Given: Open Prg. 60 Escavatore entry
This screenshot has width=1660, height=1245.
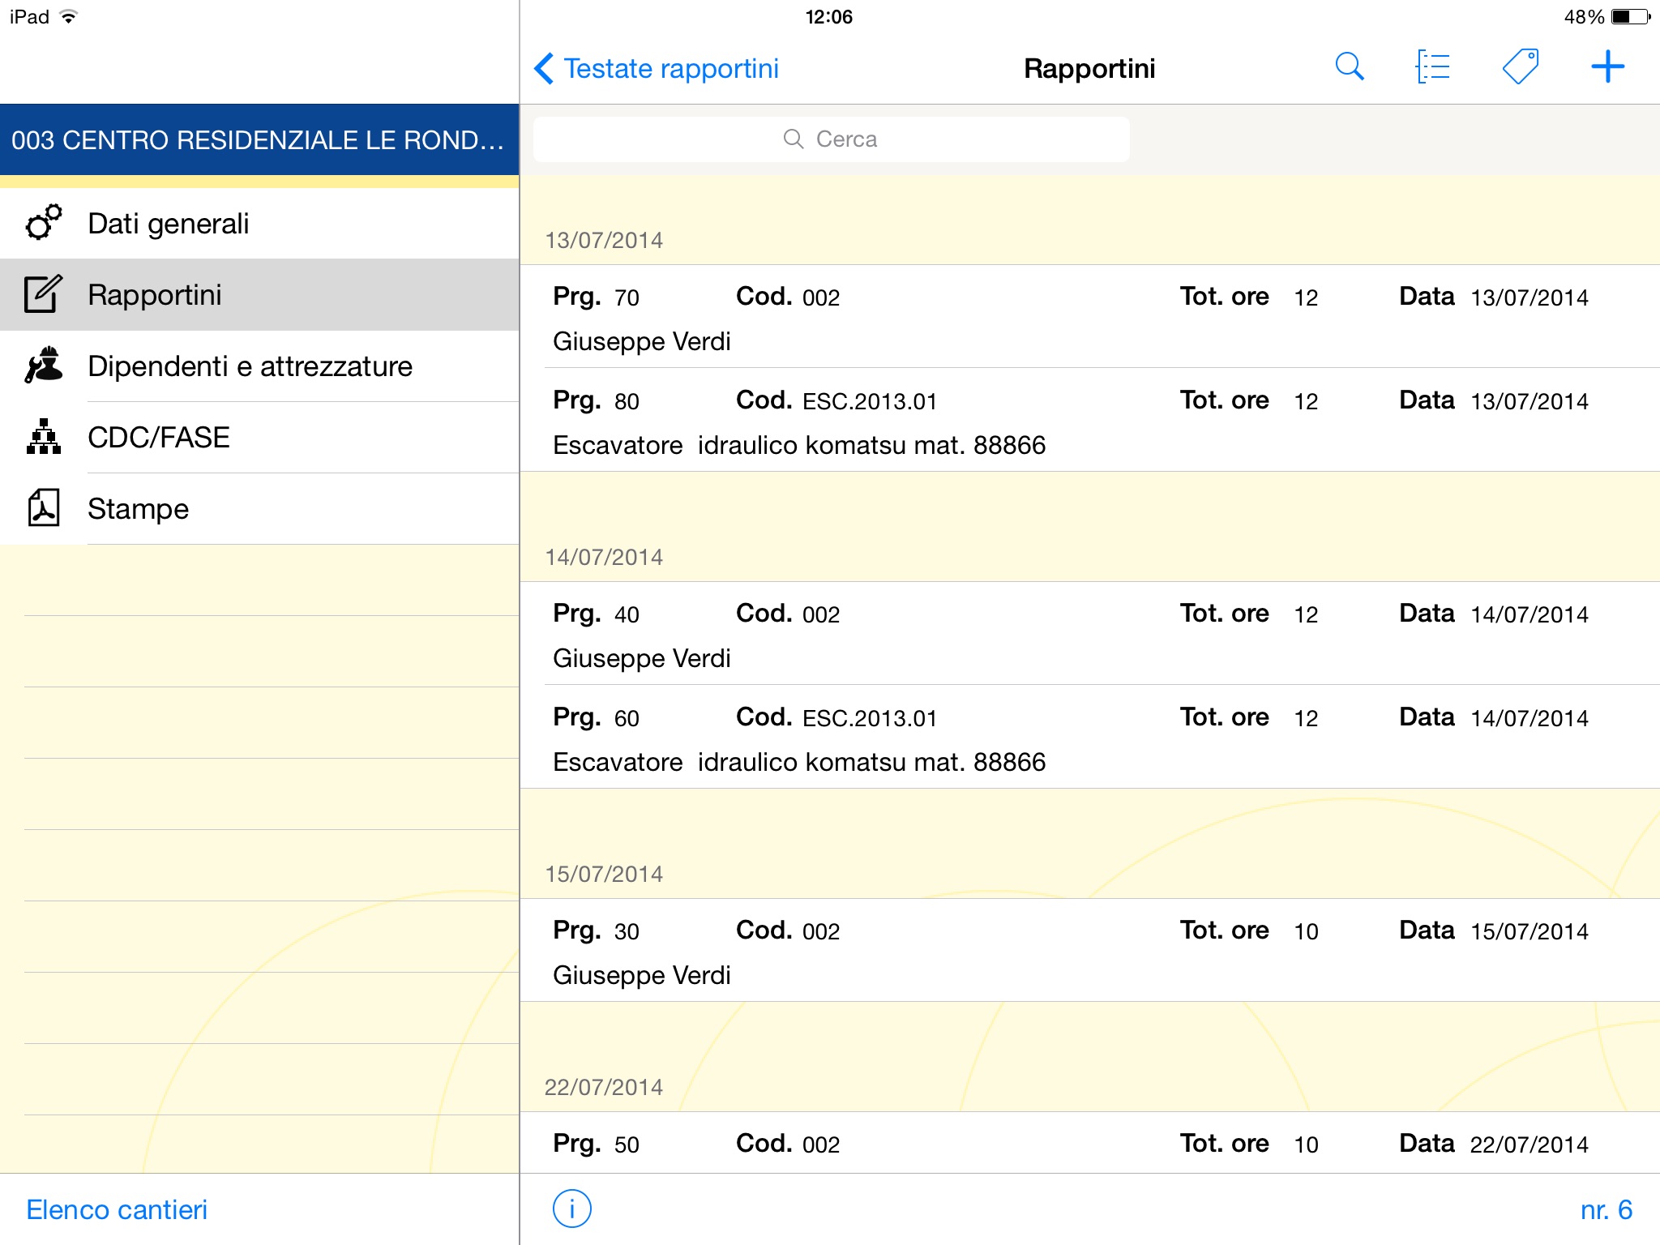Looking at the screenshot, I should 1090,737.
